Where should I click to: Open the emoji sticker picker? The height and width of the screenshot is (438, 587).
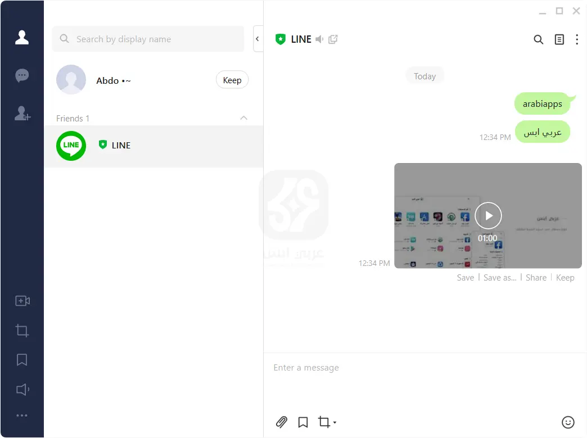pos(568,422)
